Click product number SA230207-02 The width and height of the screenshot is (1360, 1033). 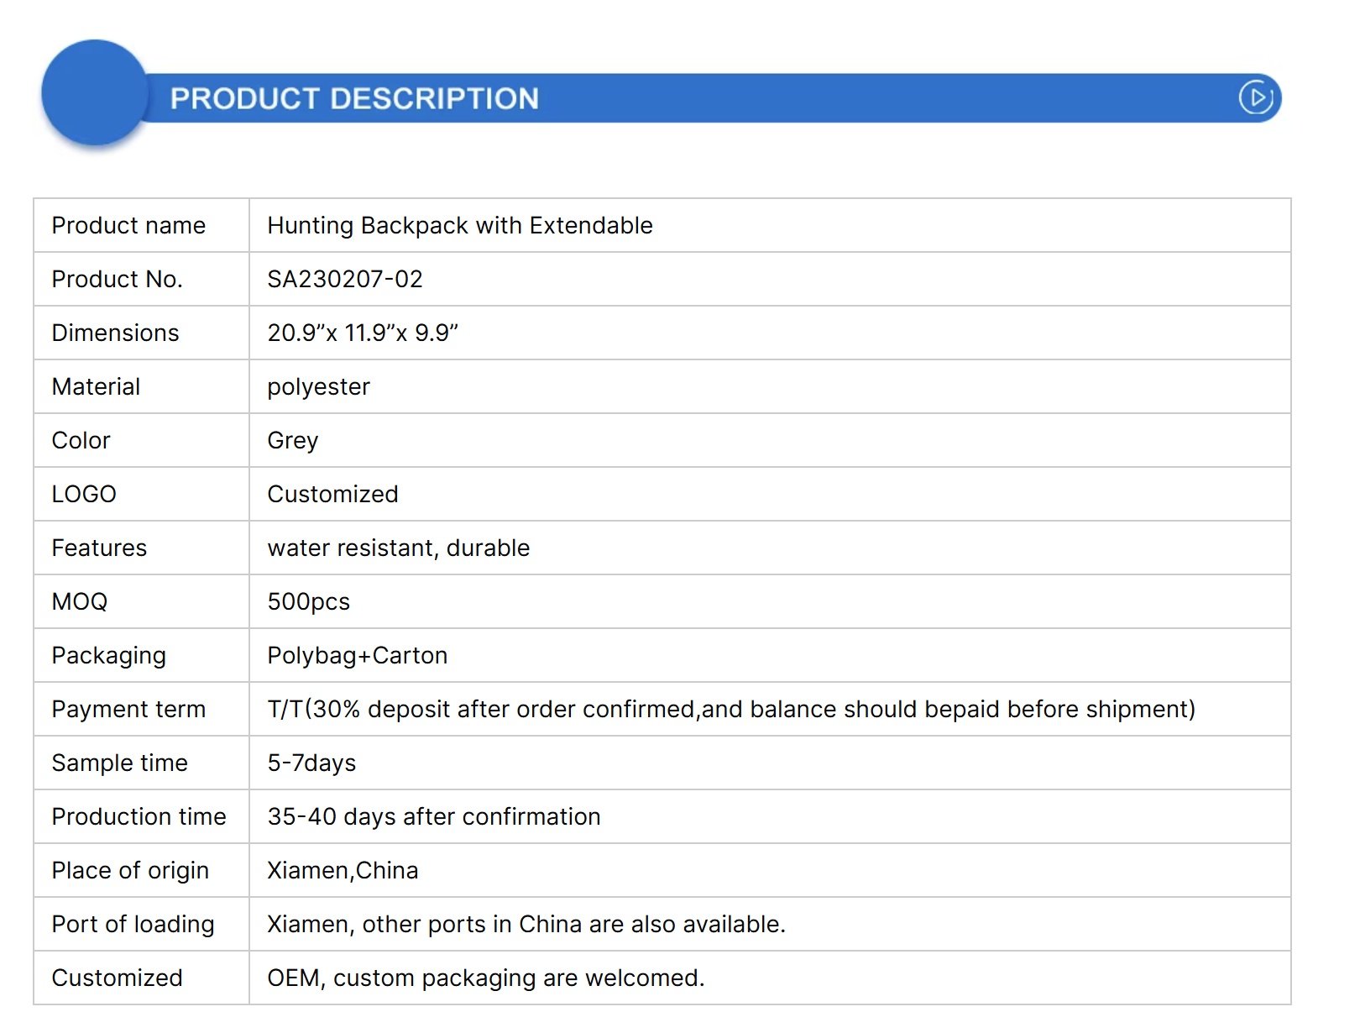click(x=345, y=279)
